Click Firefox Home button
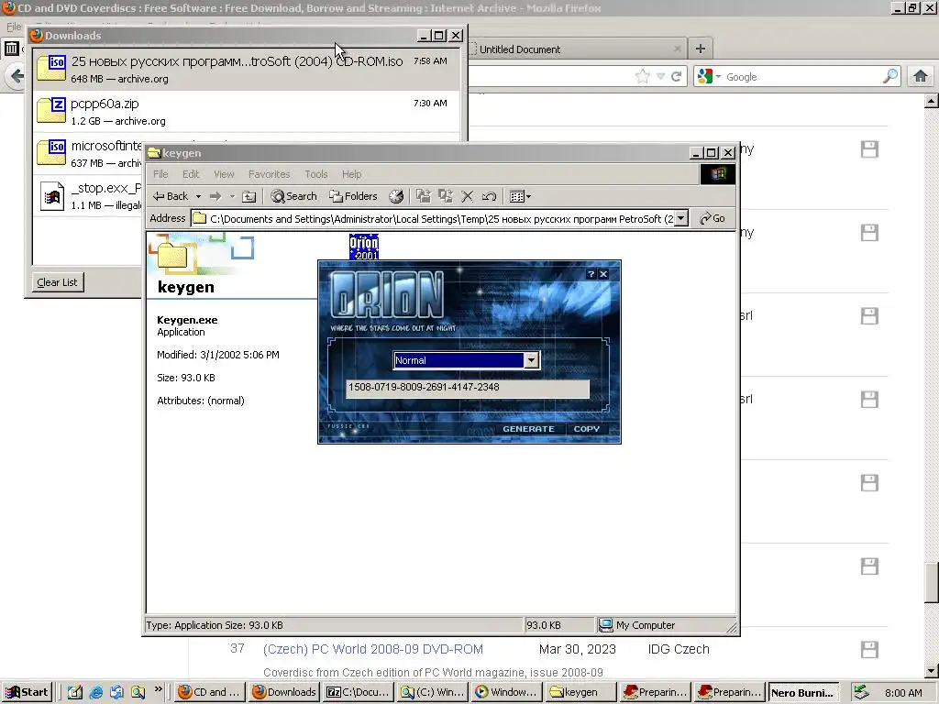The image size is (939, 704). pyautogui.click(x=921, y=76)
